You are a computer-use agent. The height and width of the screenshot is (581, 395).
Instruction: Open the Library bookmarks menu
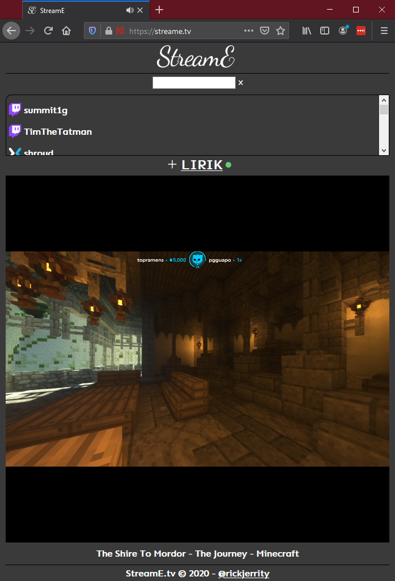point(307,31)
